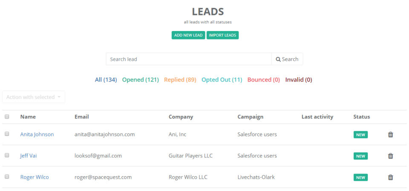The height and width of the screenshot is (191, 409).
Task: Remove Roger Wilco using trash icon
Action: coord(390,177)
